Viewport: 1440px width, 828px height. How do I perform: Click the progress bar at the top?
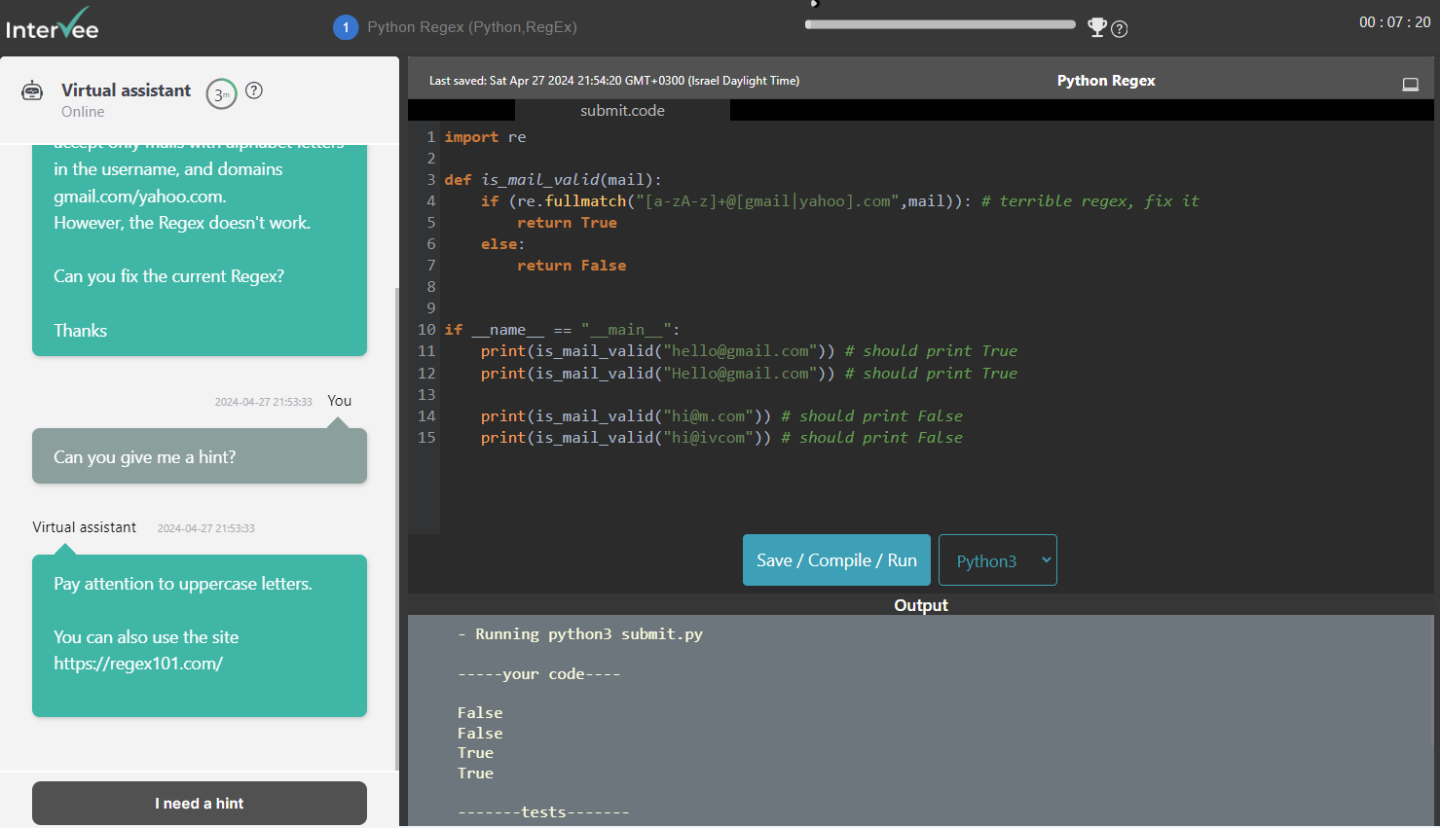(939, 23)
